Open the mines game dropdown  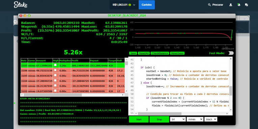click(195, 119)
